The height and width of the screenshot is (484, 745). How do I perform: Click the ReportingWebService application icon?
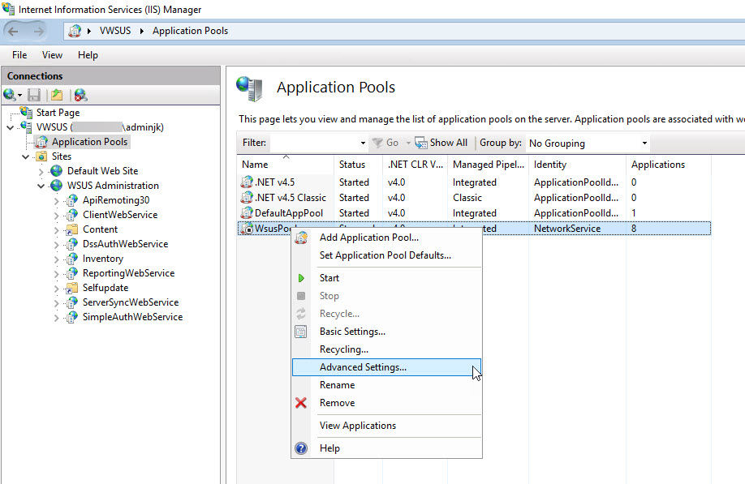[71, 273]
